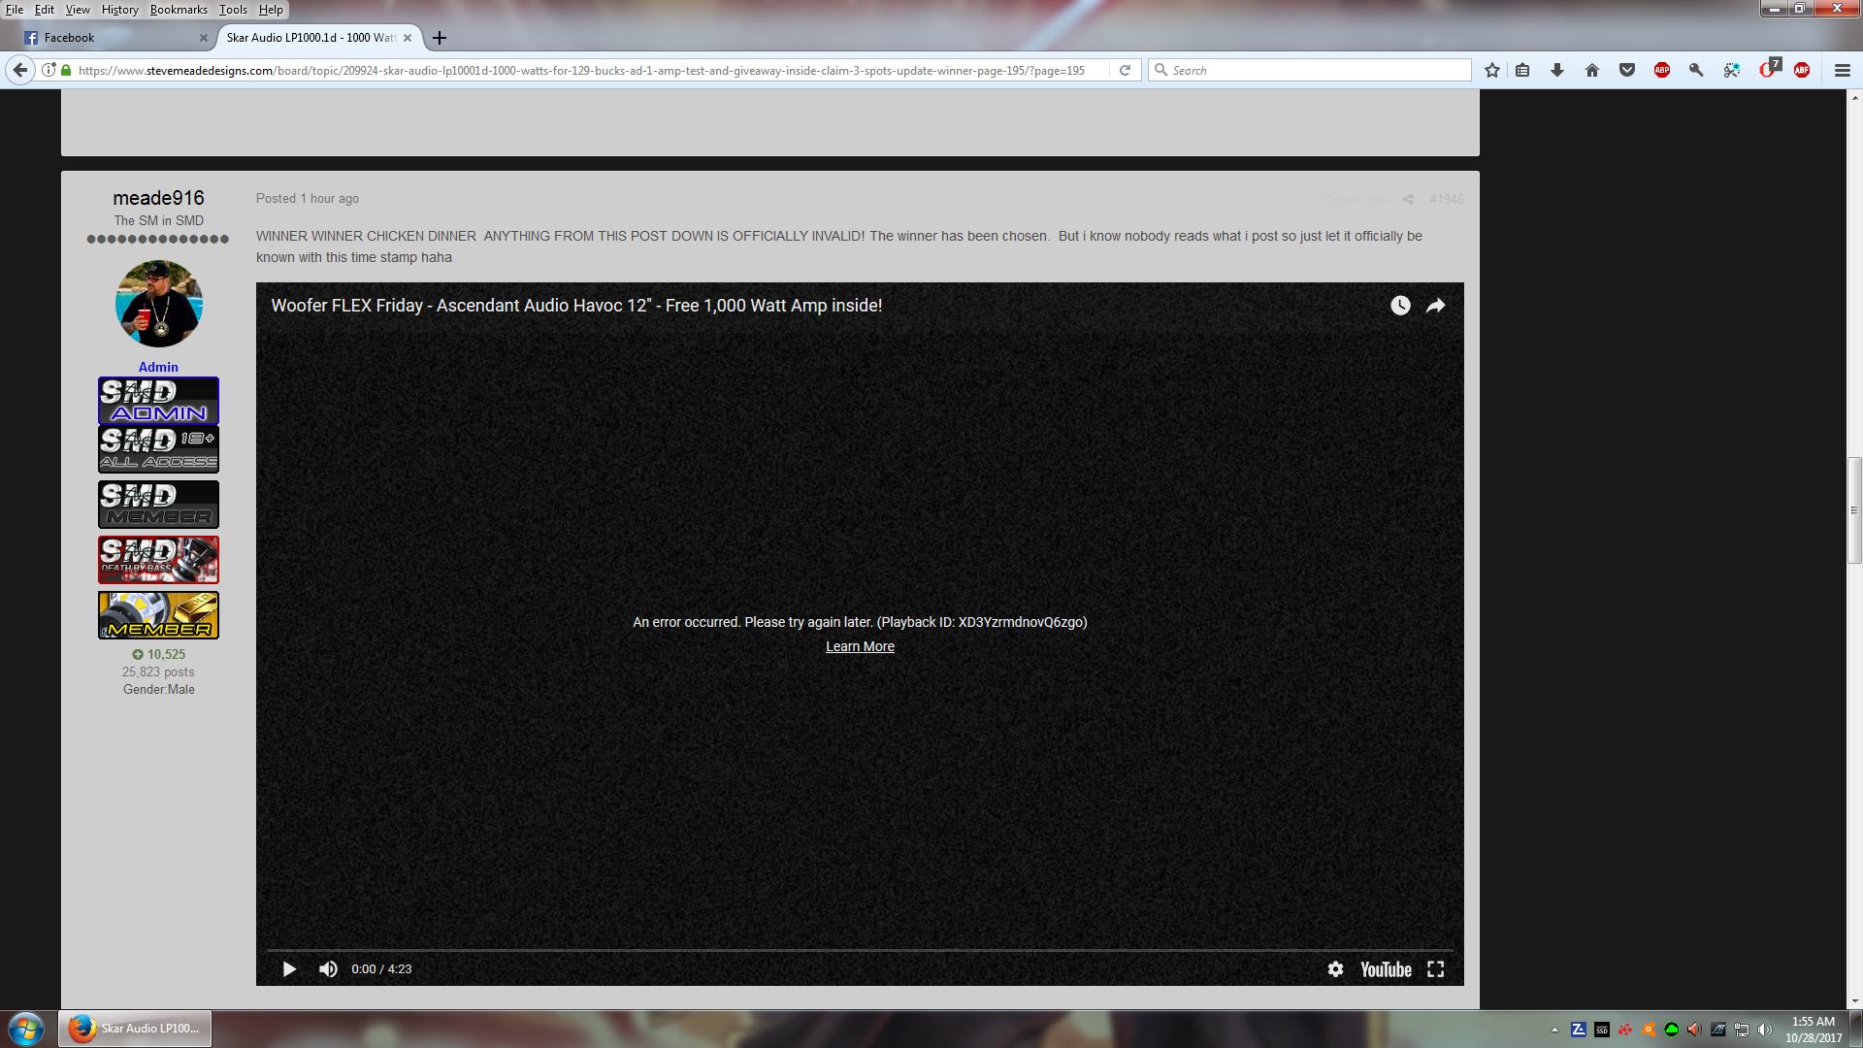Click the green padlock security icon

pyautogui.click(x=66, y=70)
